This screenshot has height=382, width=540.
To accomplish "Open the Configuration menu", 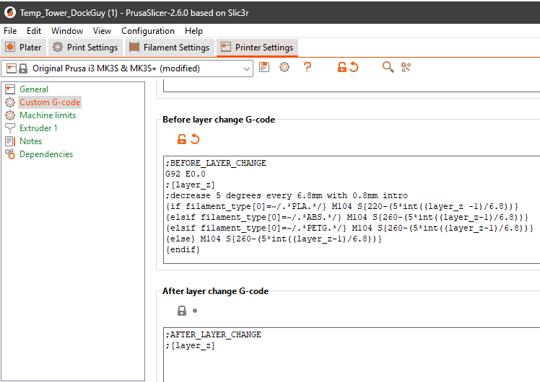I will pos(148,31).
